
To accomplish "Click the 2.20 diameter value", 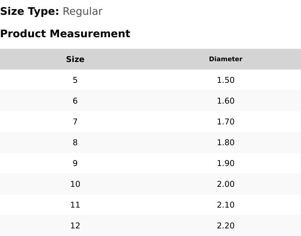I will click(226, 226).
